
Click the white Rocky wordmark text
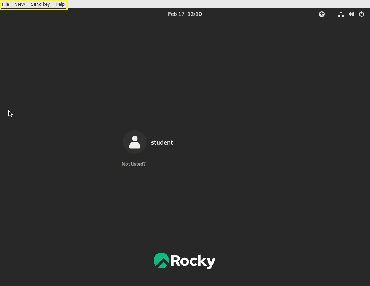point(193,261)
